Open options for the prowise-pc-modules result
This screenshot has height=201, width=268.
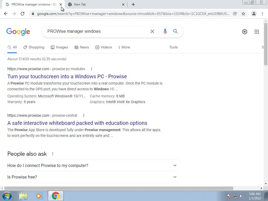click(92, 69)
